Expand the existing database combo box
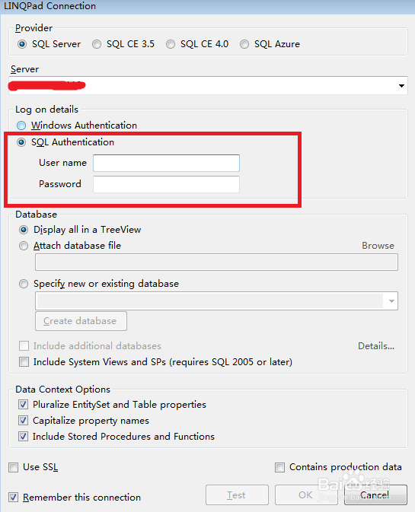 click(x=391, y=301)
